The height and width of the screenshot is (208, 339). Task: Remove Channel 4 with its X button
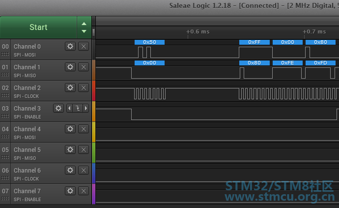coord(84,129)
